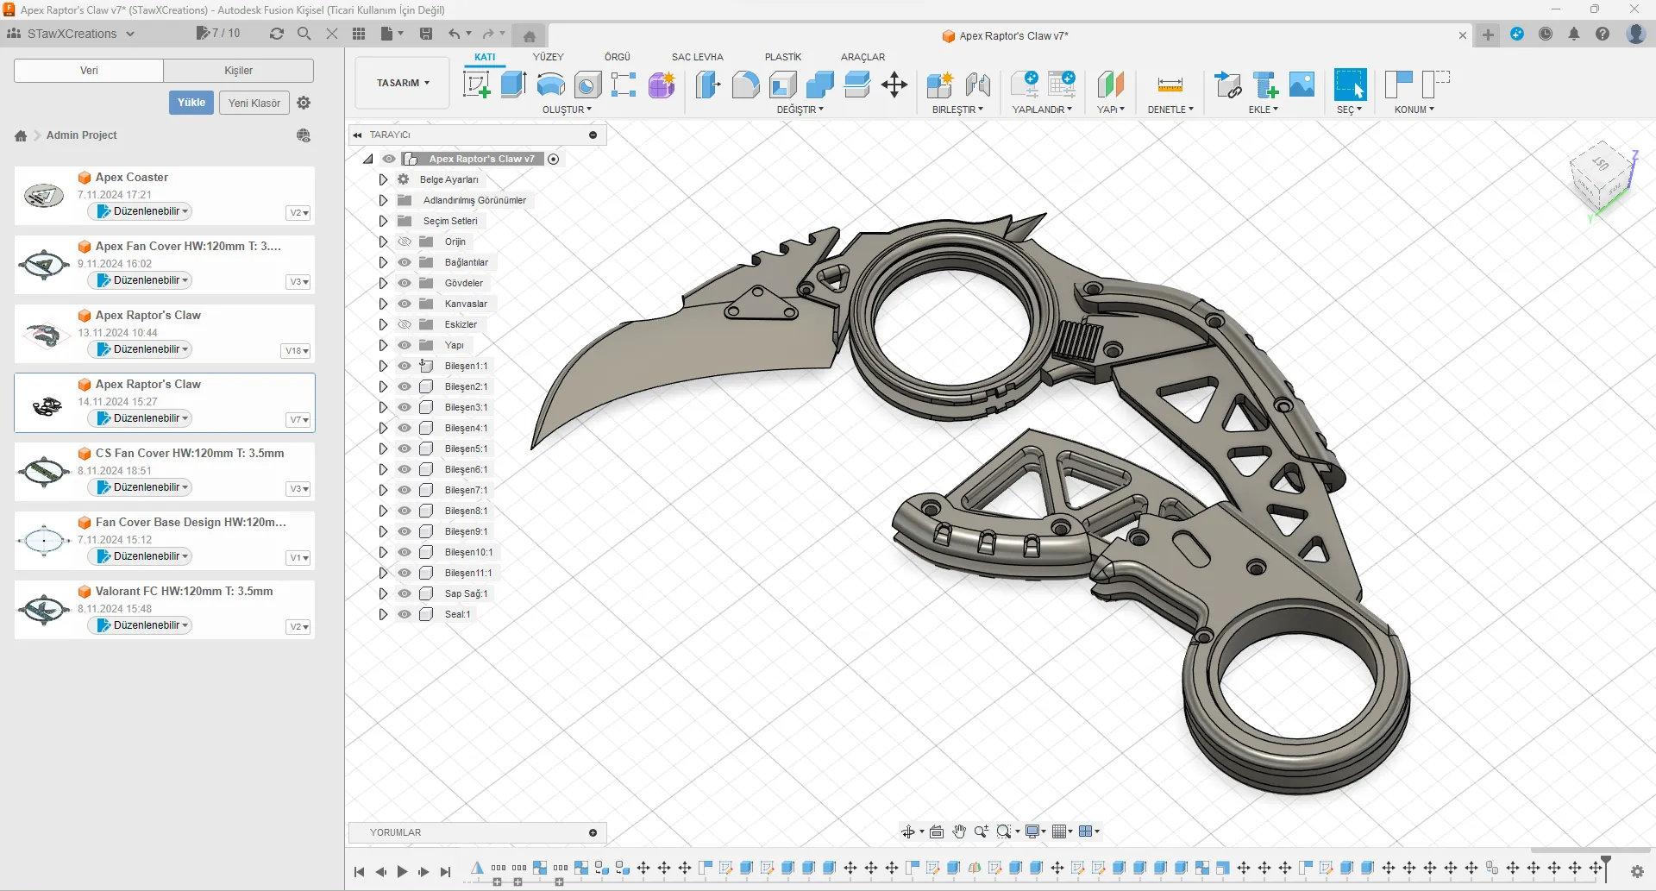The image size is (1656, 891).
Task: Open timeline settings gear
Action: pyautogui.click(x=1637, y=872)
